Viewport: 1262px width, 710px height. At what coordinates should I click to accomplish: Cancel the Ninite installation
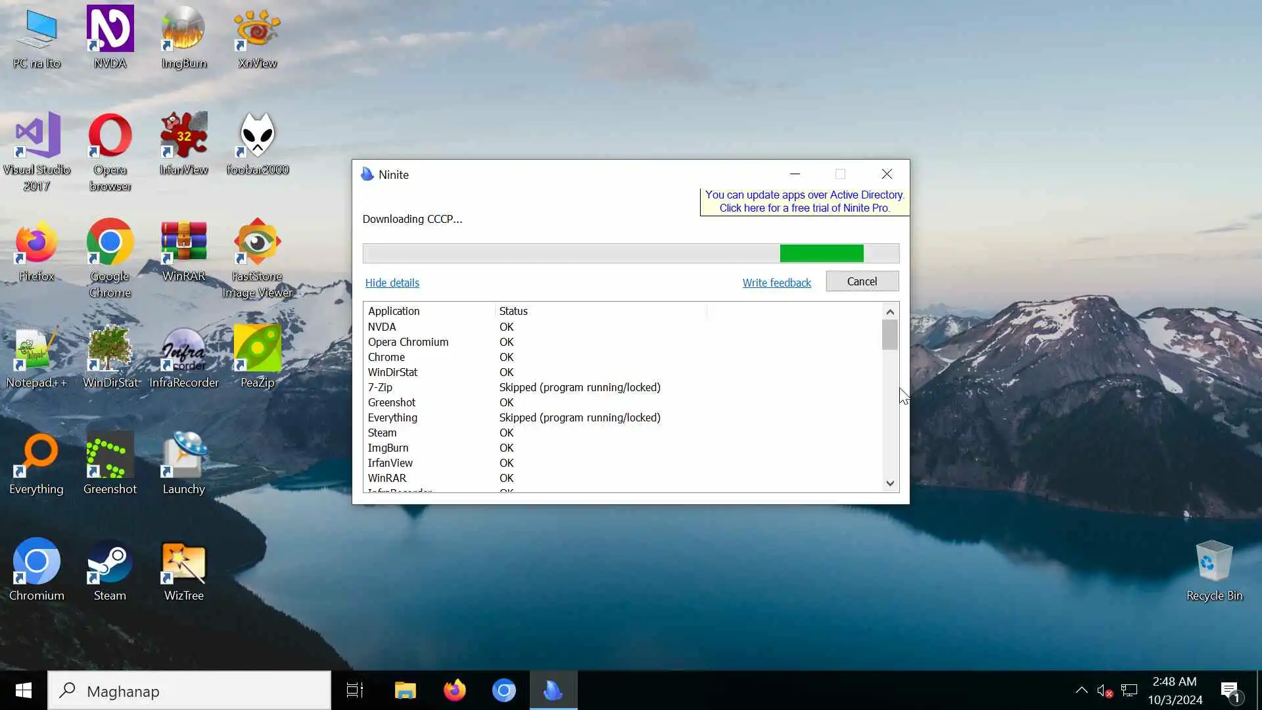(x=862, y=281)
